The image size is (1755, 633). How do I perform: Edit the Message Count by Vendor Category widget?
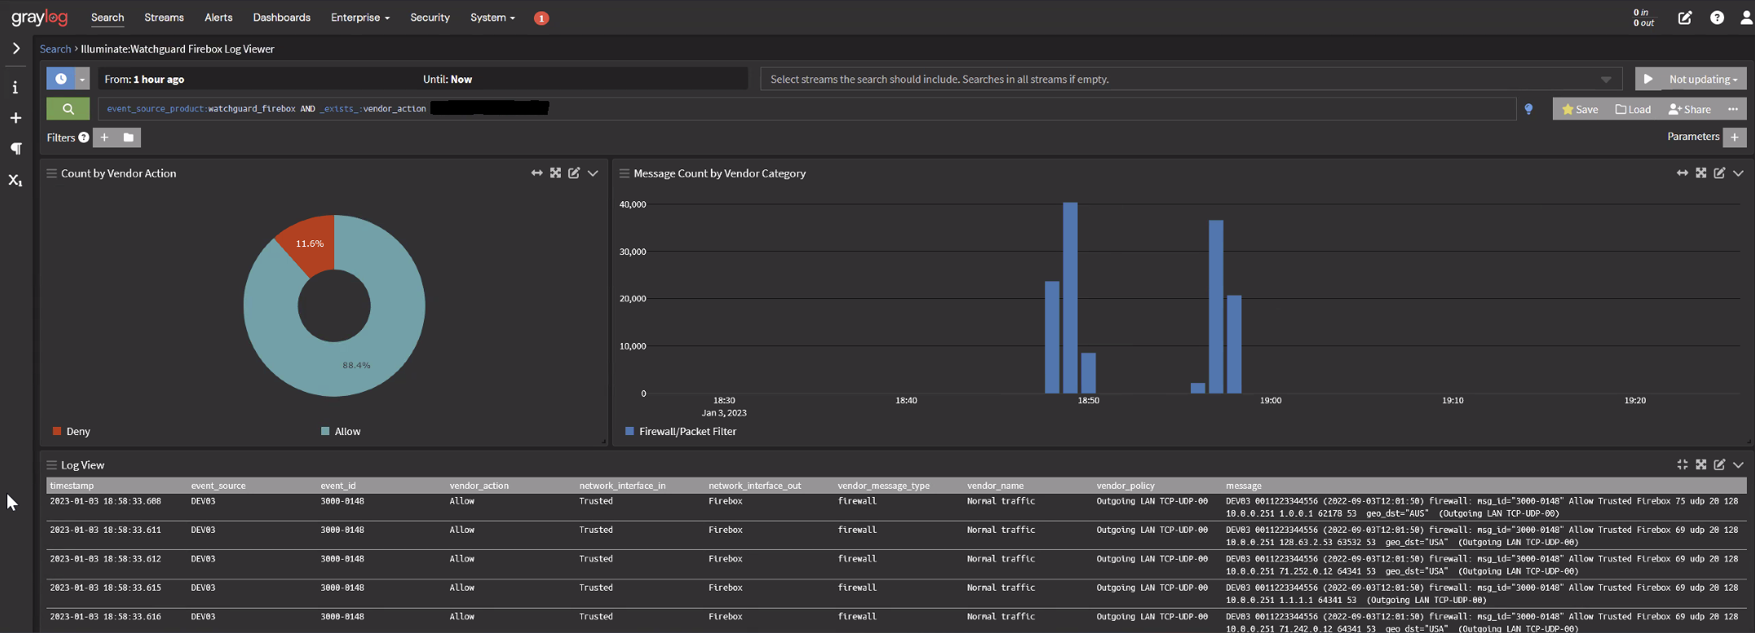pyautogui.click(x=1719, y=173)
